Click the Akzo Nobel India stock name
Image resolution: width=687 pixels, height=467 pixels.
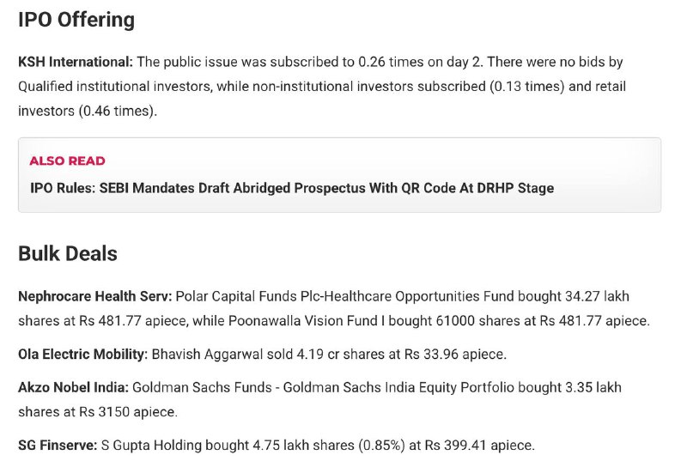tap(72, 388)
